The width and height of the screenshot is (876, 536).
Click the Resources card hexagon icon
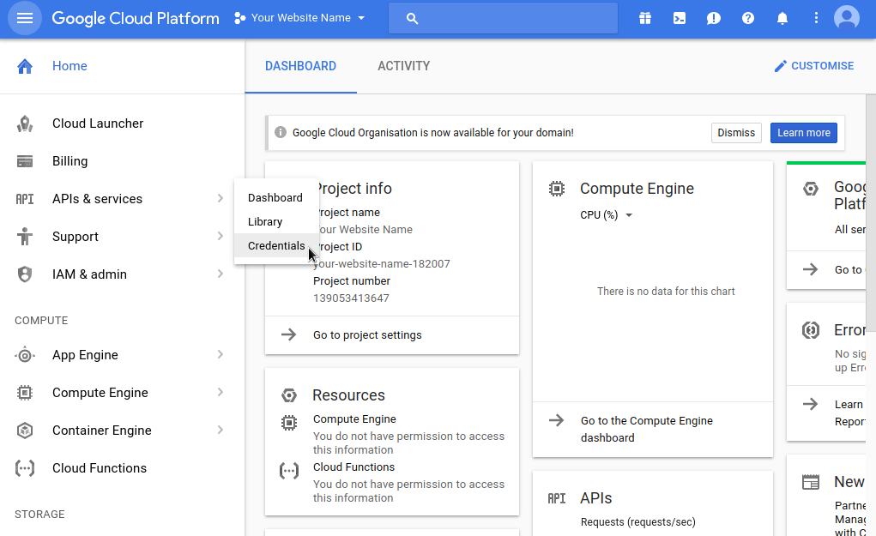[x=289, y=395]
